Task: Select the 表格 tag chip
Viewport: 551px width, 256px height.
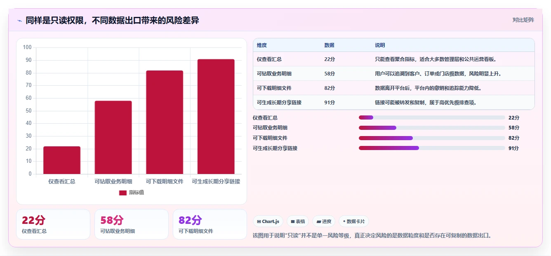Action: (x=298, y=221)
